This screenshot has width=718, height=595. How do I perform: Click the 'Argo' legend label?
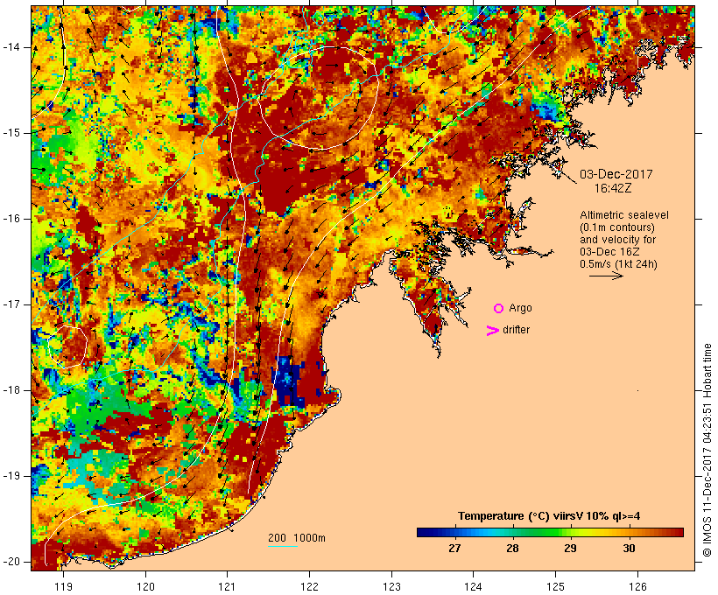point(520,308)
